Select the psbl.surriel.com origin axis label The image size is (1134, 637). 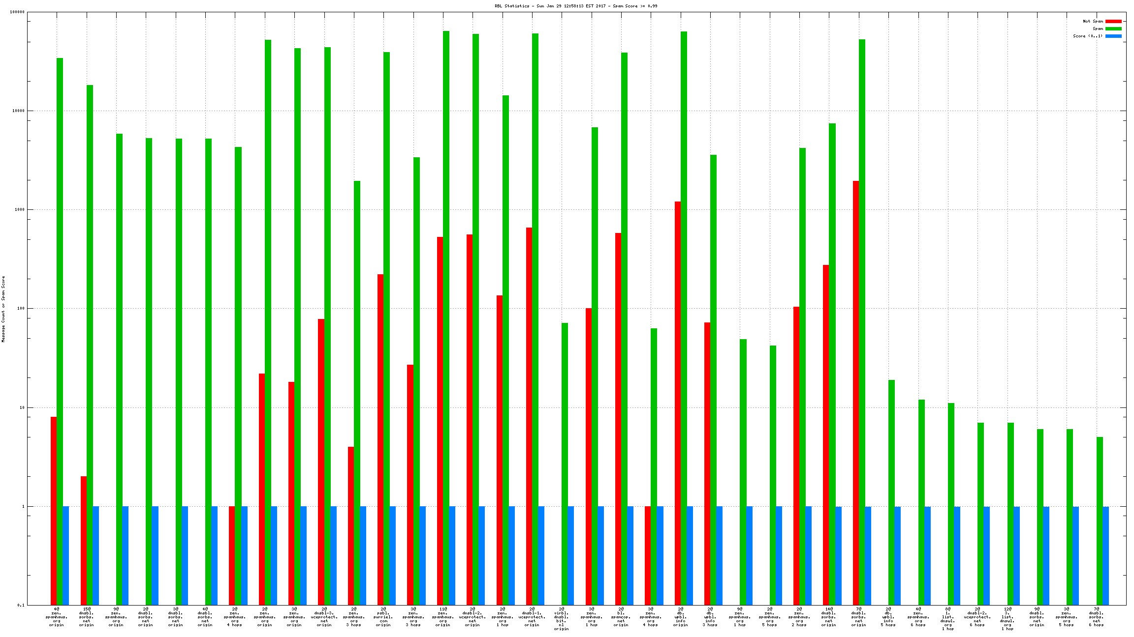point(383,617)
